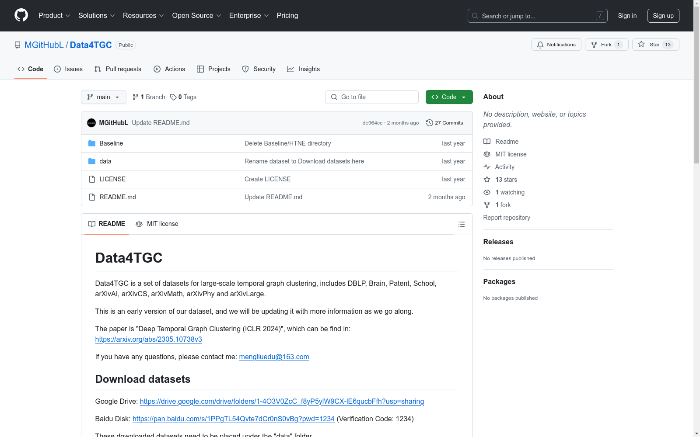The height and width of the screenshot is (437, 700).
Task: Click the Notifications button
Action: (x=556, y=45)
